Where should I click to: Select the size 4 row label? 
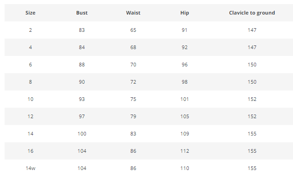tap(30, 47)
